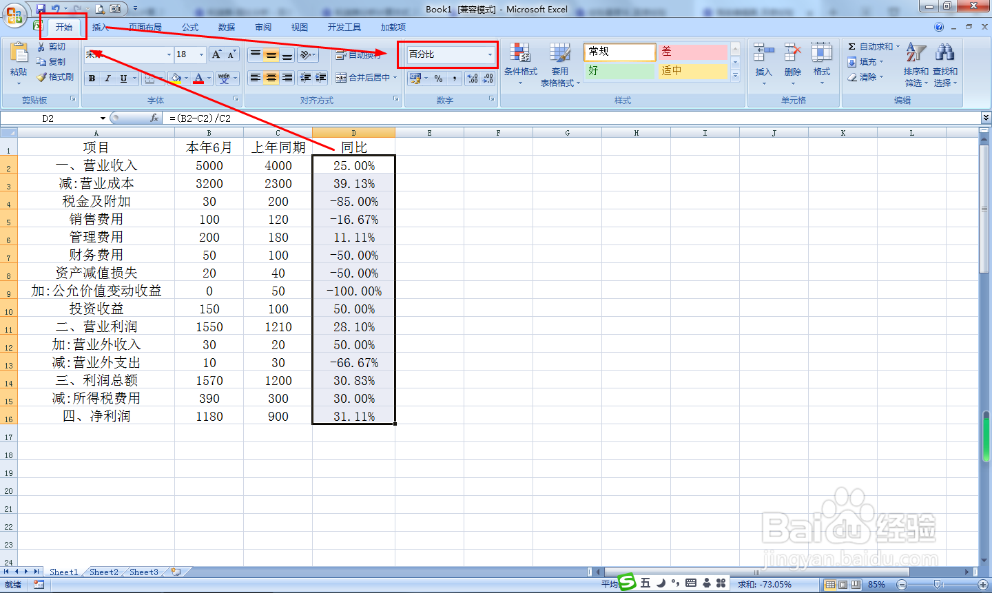Open the Clear (清除) dropdown
This screenshot has height=593, width=992.
coord(866,77)
